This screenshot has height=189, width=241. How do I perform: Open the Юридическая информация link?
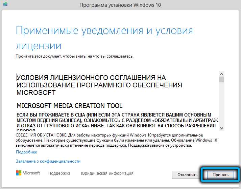pyautogui.click(x=107, y=173)
